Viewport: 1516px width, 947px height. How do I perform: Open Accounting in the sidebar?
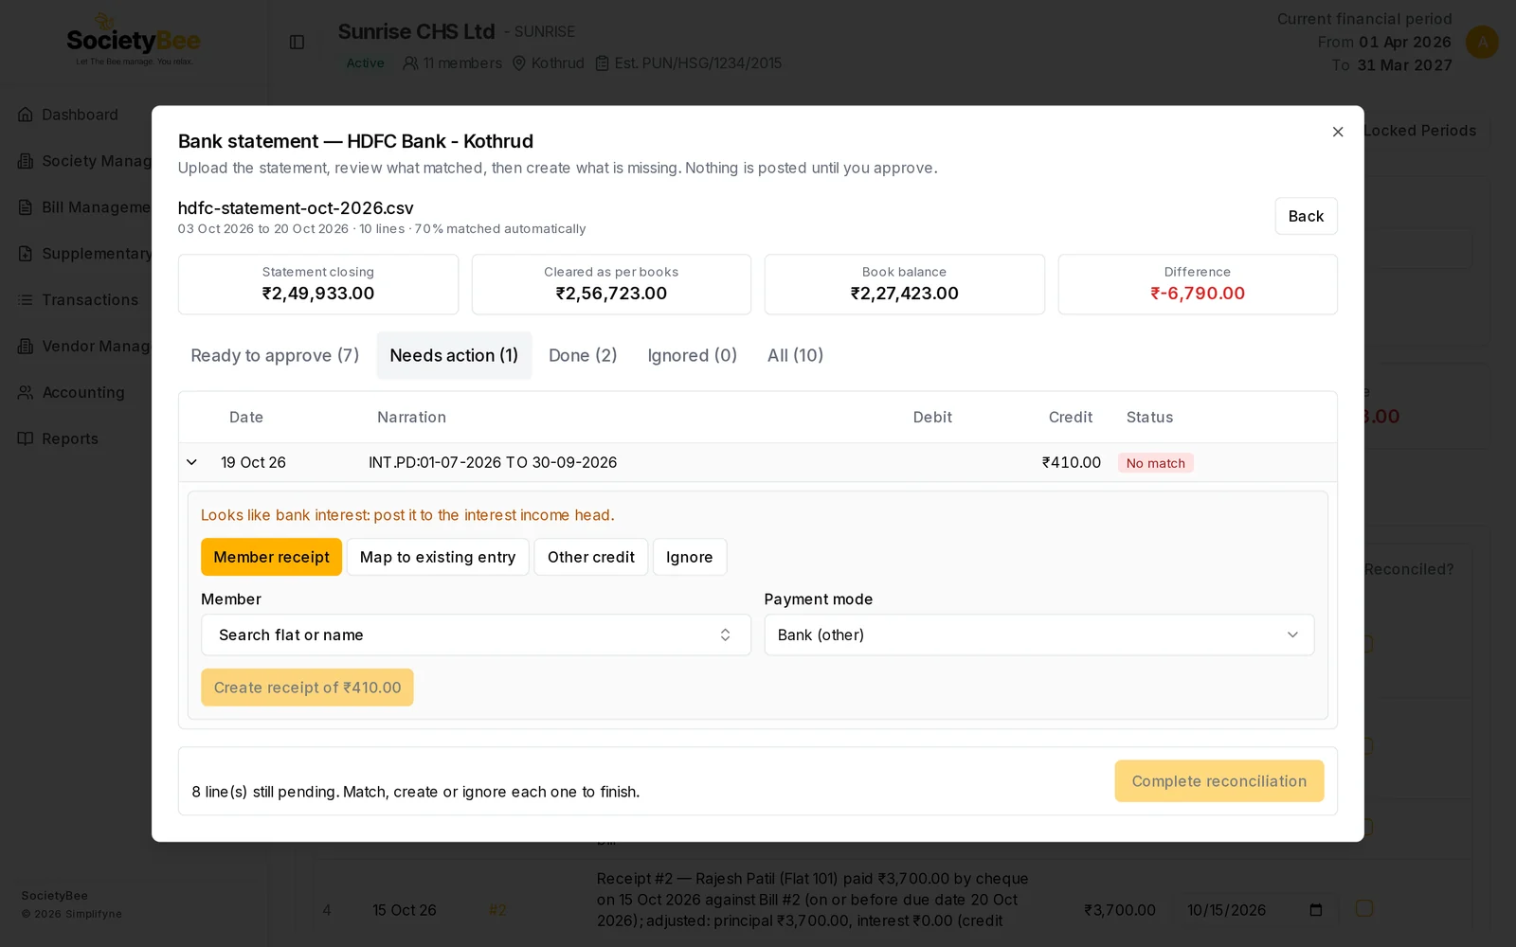83,392
